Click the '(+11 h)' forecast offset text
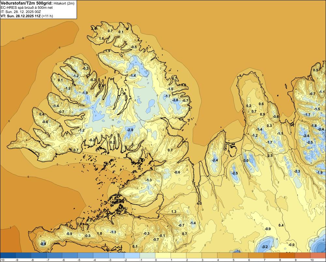The width and height of the screenshot is (326, 262). point(47,16)
